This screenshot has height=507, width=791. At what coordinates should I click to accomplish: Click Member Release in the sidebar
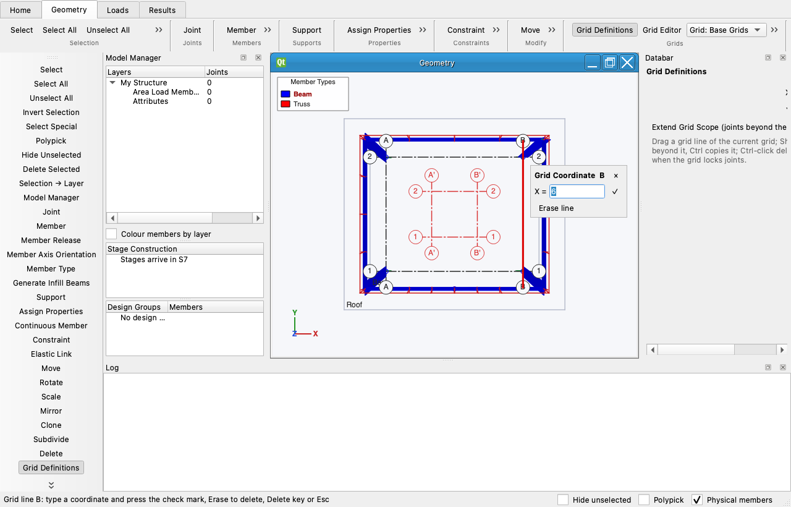[x=51, y=241]
